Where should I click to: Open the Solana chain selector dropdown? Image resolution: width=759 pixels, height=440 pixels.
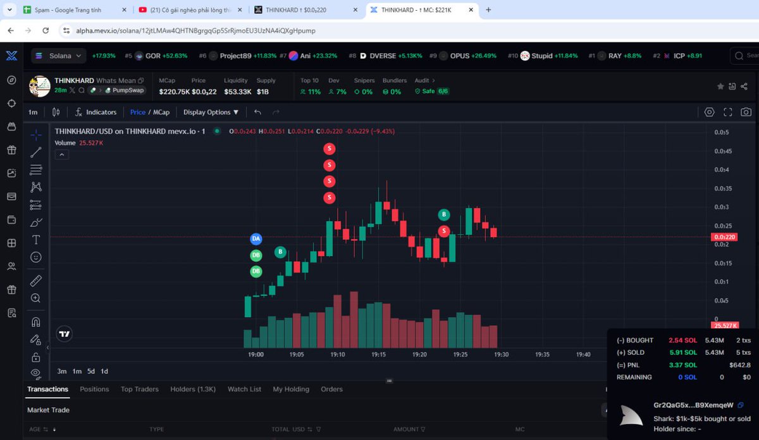[x=59, y=56]
